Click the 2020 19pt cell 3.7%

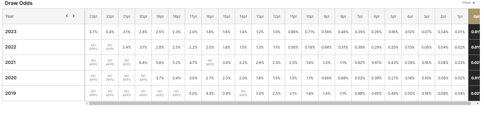160,78
